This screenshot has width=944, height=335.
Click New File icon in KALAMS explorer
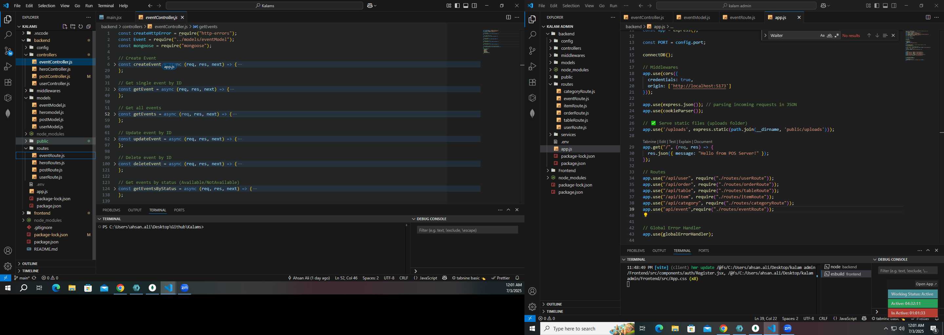[65, 26]
